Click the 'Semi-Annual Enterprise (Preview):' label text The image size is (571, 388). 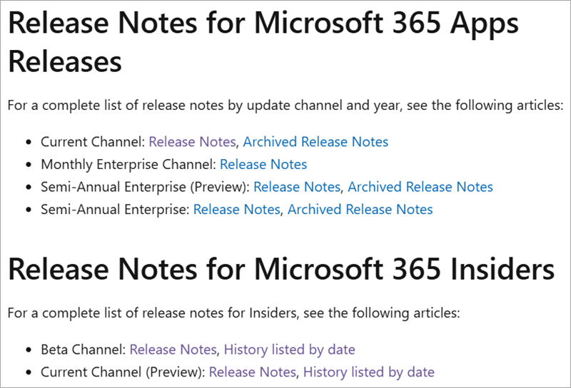tap(146, 187)
